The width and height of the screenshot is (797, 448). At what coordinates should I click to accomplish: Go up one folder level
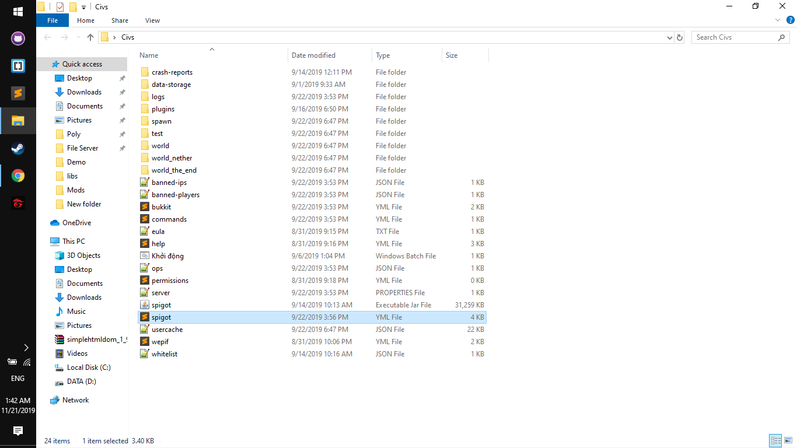coord(90,37)
